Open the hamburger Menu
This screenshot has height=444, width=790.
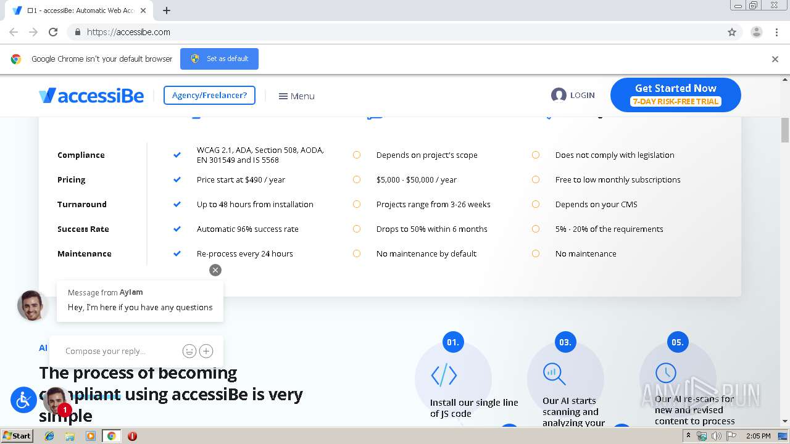point(296,96)
